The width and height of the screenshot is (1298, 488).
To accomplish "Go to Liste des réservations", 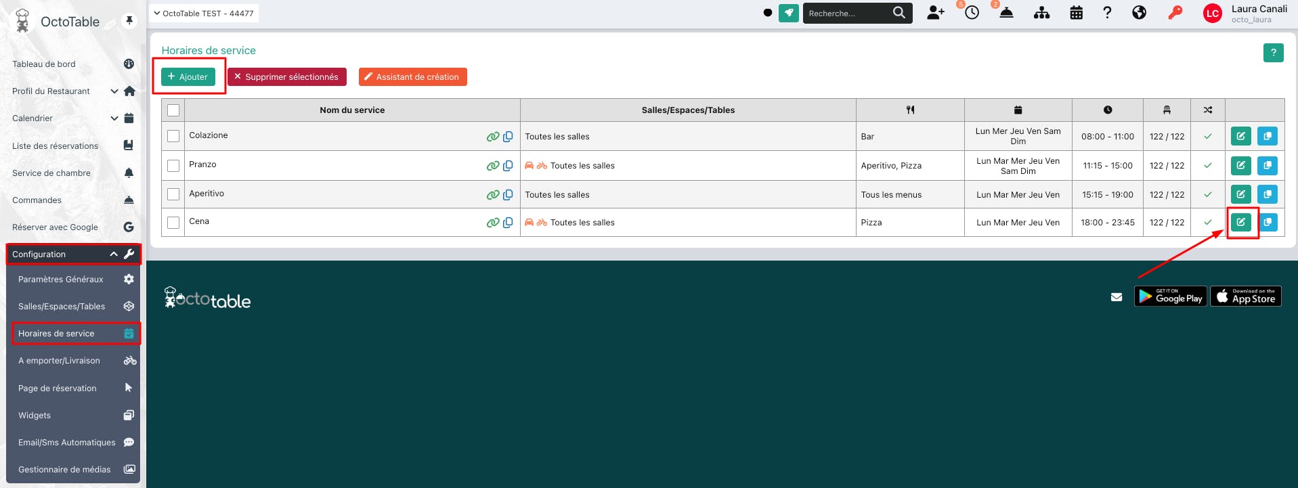I will tap(73, 146).
